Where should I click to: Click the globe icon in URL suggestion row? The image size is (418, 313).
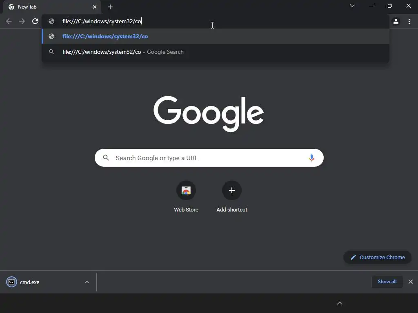[x=51, y=36]
